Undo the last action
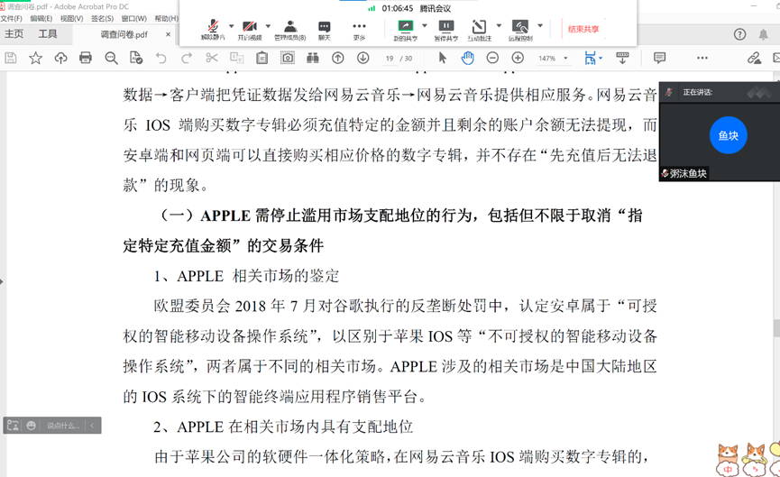This screenshot has height=477, width=780. coord(161,59)
